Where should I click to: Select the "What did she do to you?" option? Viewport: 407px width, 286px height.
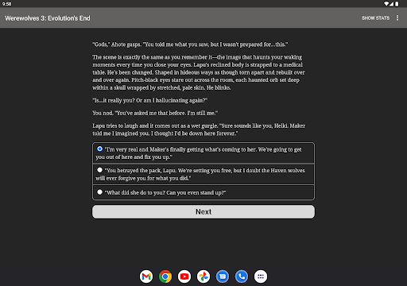tap(203, 192)
